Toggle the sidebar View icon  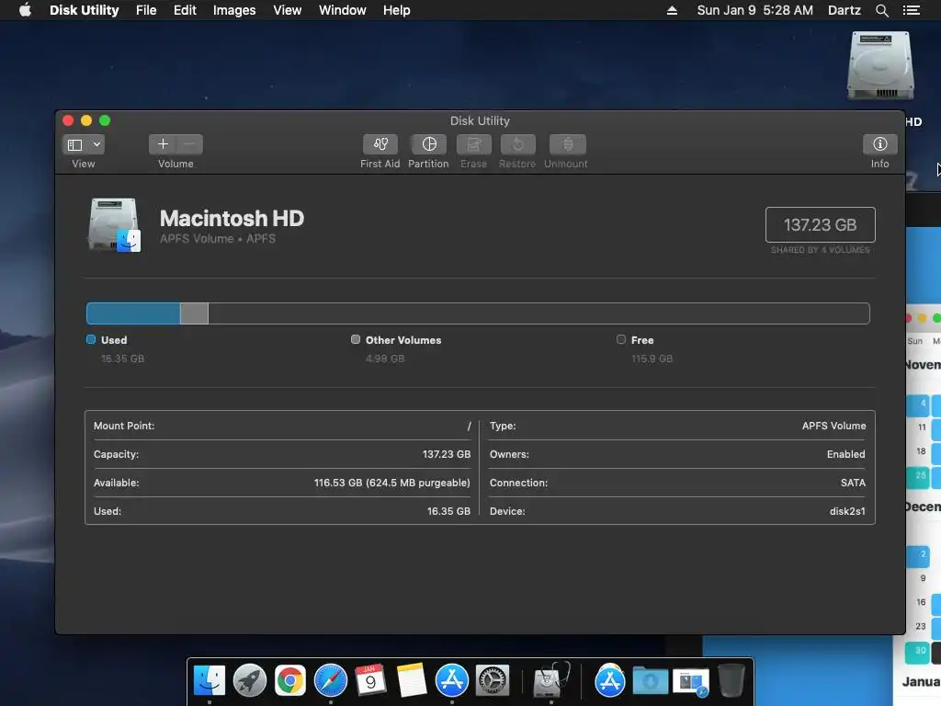click(75, 144)
